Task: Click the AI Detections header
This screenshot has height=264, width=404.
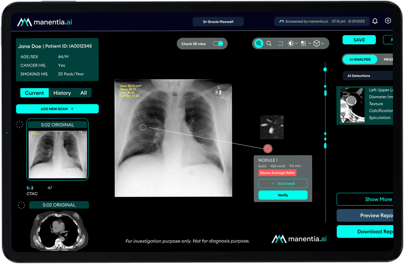Action: click(x=368, y=76)
